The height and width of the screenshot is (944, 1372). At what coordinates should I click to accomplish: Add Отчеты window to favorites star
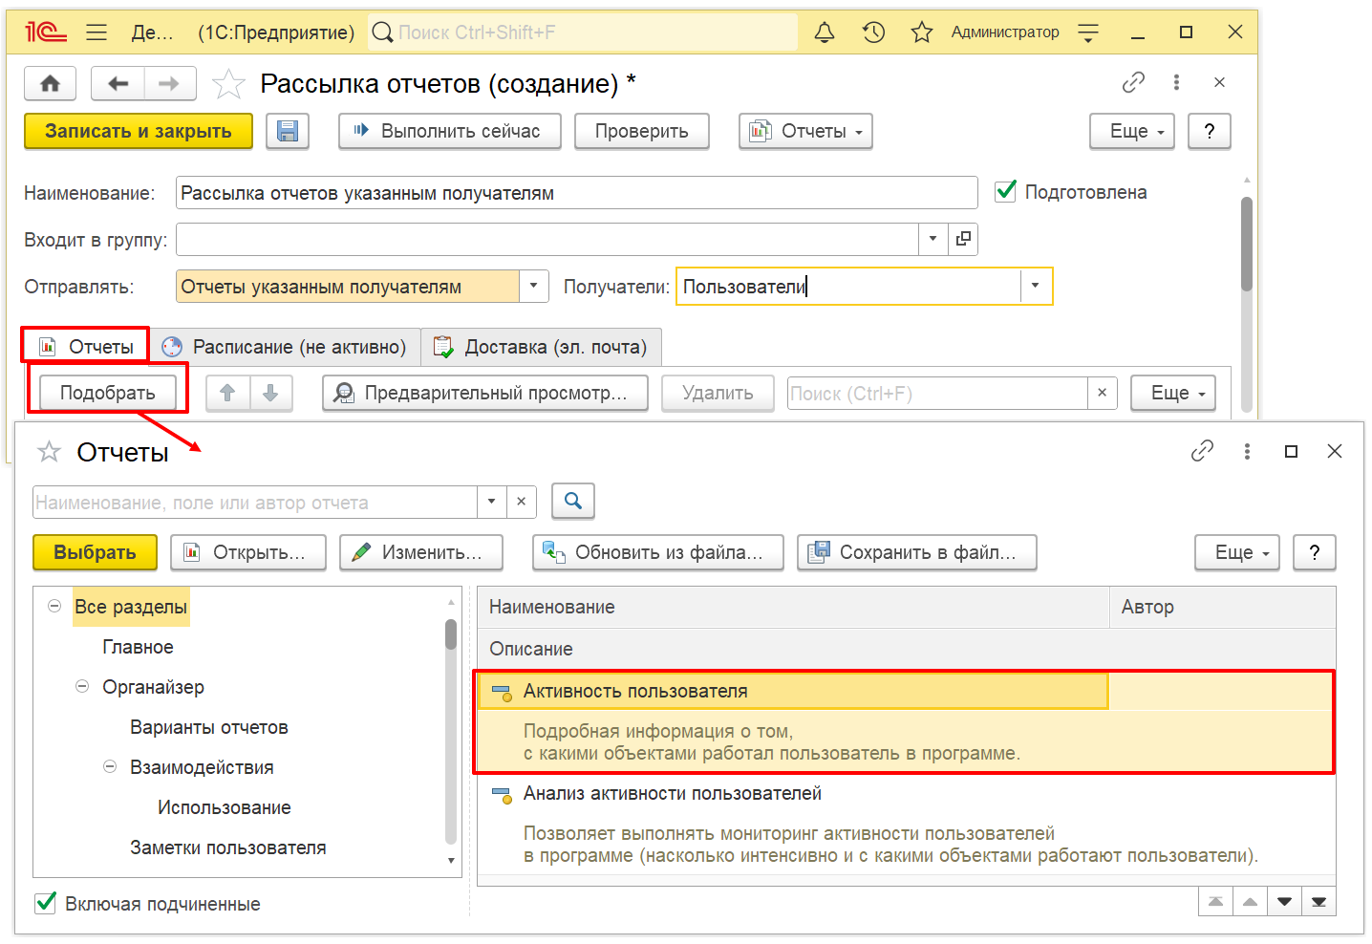(49, 451)
